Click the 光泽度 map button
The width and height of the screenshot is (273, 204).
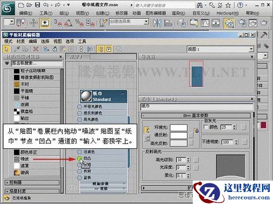[x=196, y=167]
